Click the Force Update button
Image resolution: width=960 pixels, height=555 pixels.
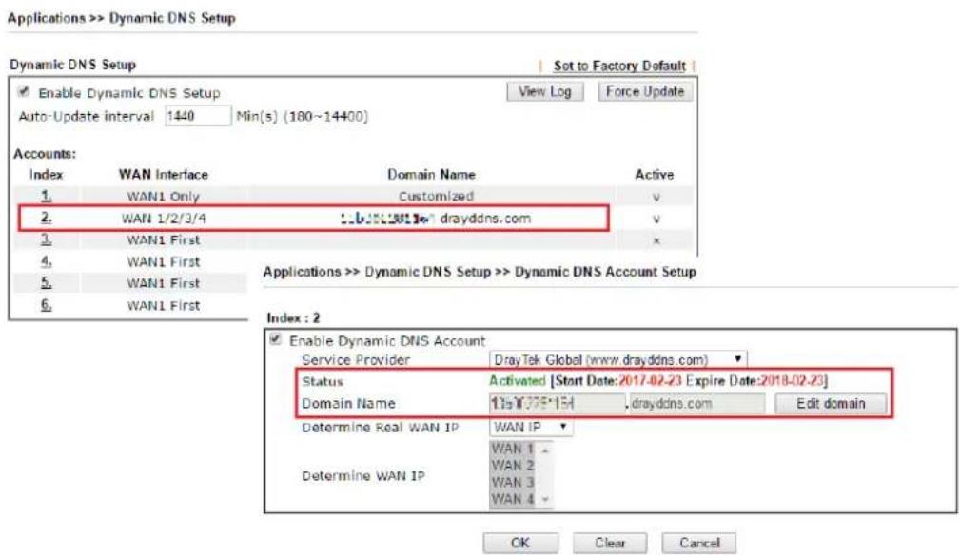coord(645,91)
